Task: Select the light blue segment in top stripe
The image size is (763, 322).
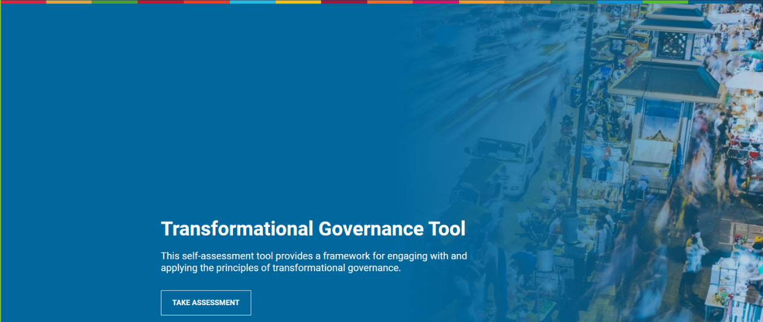Action: pyautogui.click(x=252, y=2)
